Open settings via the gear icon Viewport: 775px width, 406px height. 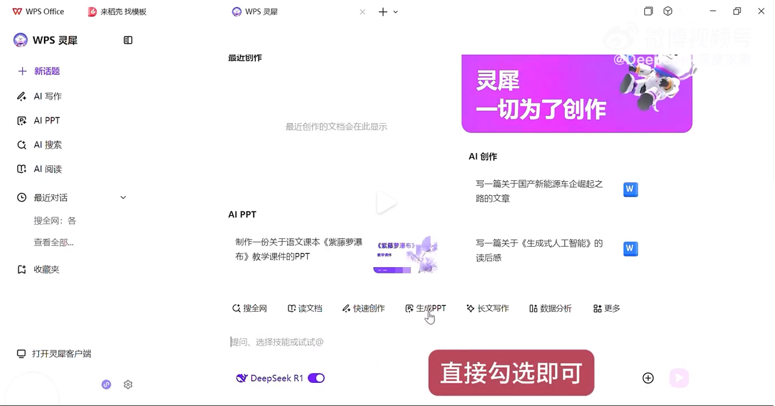pyautogui.click(x=128, y=385)
